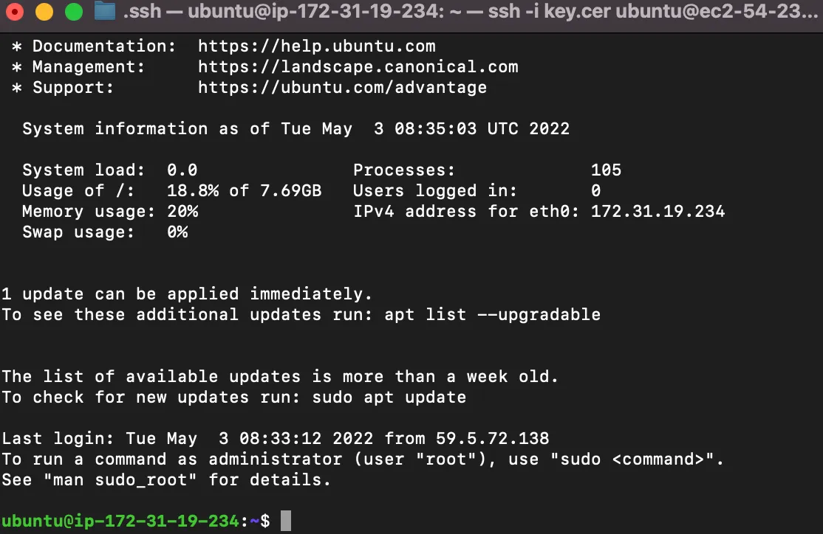Click the Swap usage 0% value
The width and height of the screenshot is (823, 534).
tap(177, 232)
